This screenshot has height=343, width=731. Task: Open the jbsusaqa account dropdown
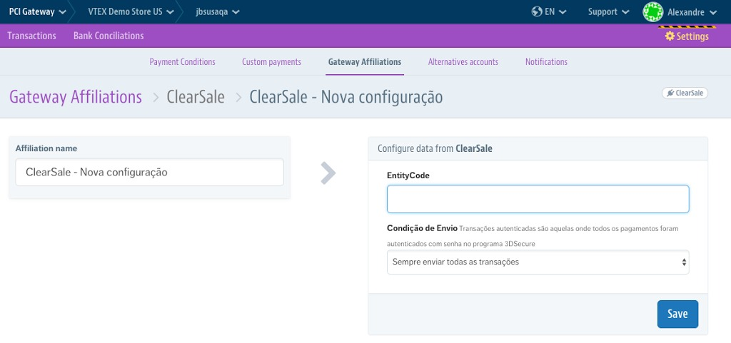pos(218,11)
